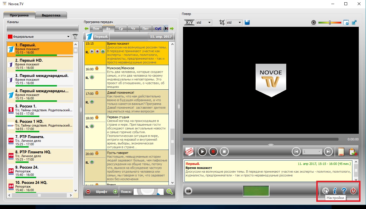Open the channel number dropdown in player controls
Screen dimensions: 366x209
pyautogui.click(x=312, y=151)
